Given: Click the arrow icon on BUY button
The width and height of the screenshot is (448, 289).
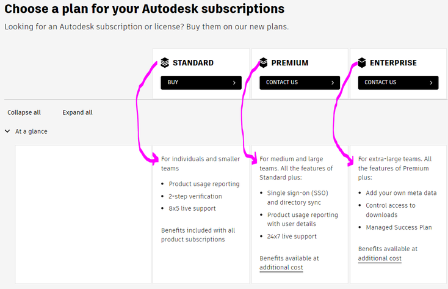Looking at the screenshot, I should (234, 82).
